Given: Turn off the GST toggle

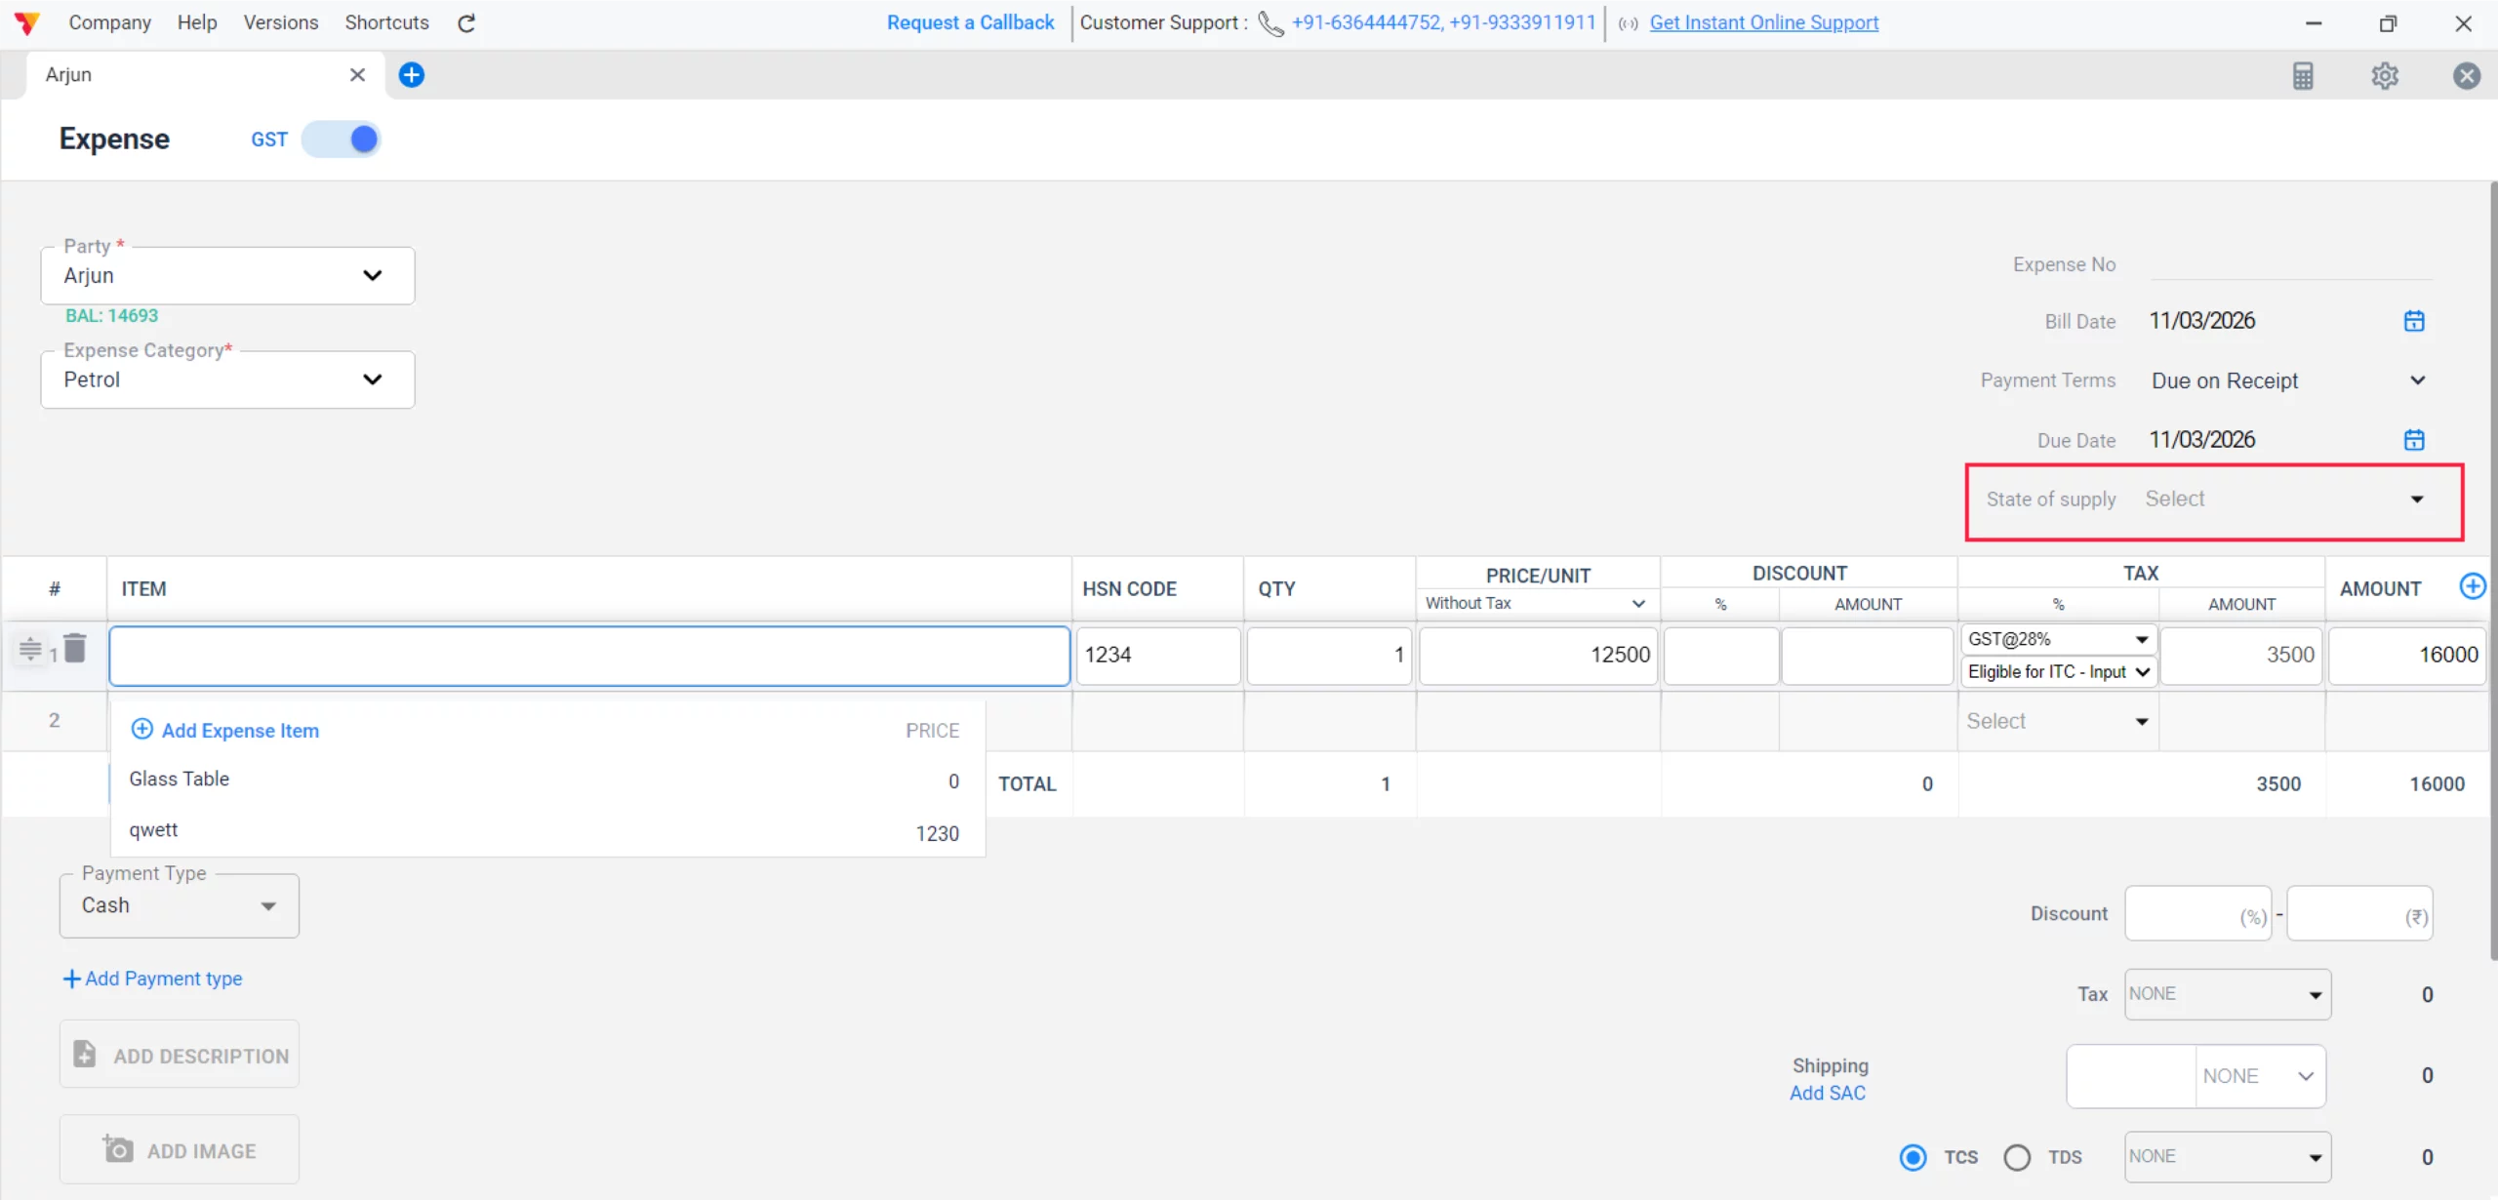Looking at the screenshot, I should (x=342, y=139).
